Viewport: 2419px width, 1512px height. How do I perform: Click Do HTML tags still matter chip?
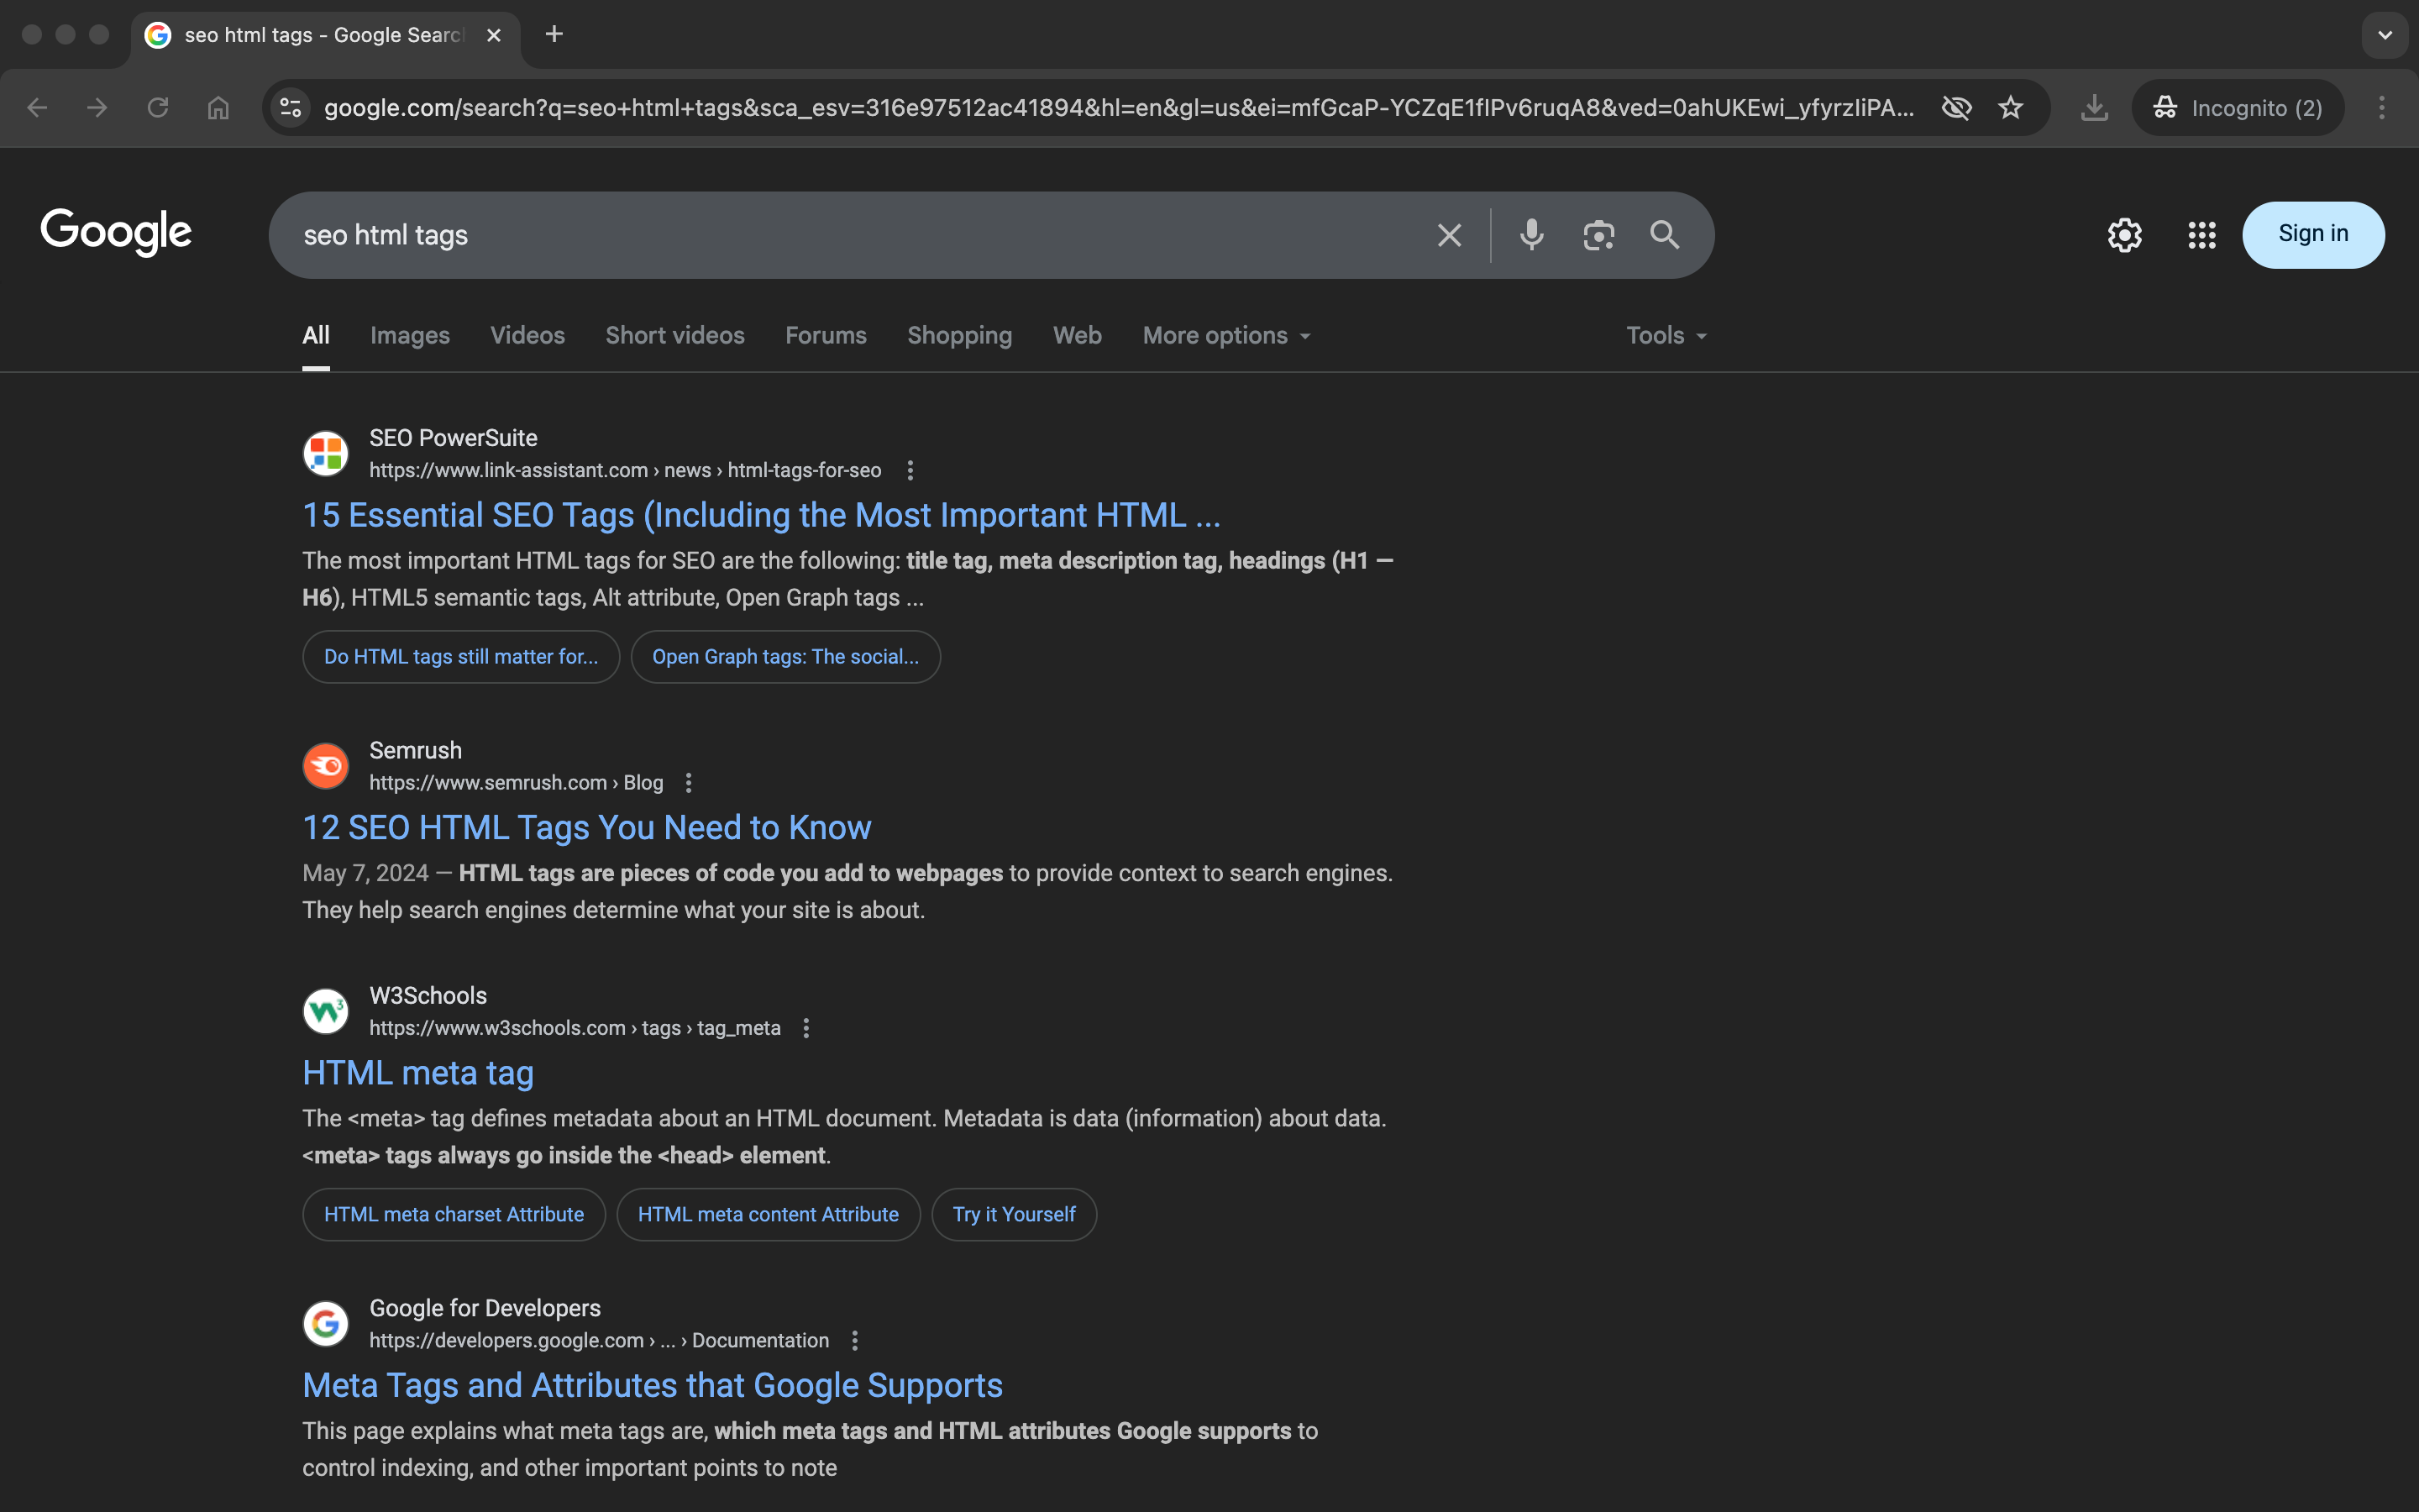click(461, 657)
